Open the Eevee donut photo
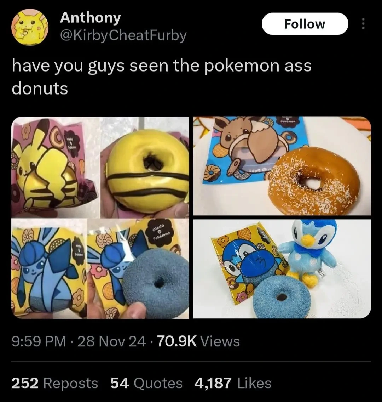 pos(282,166)
